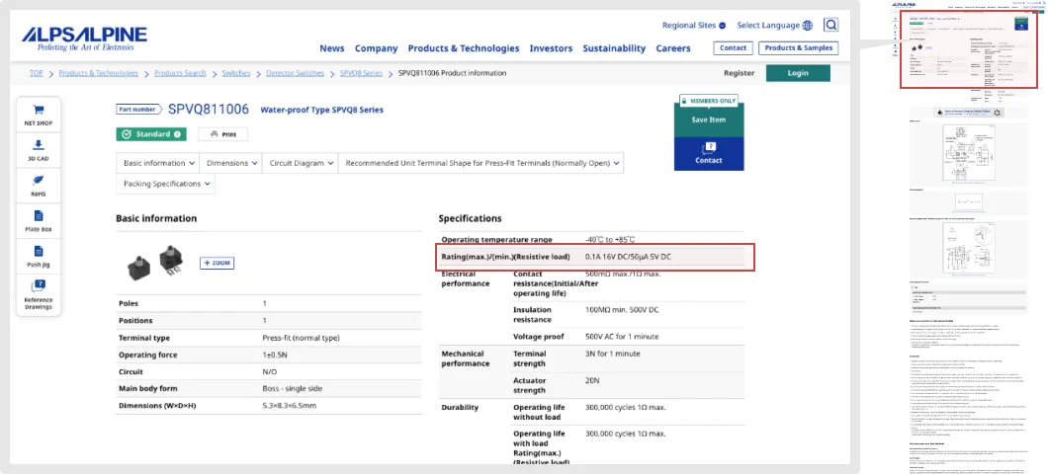
Task: Open Detector Switches breadcrumb link
Action: 296,73
